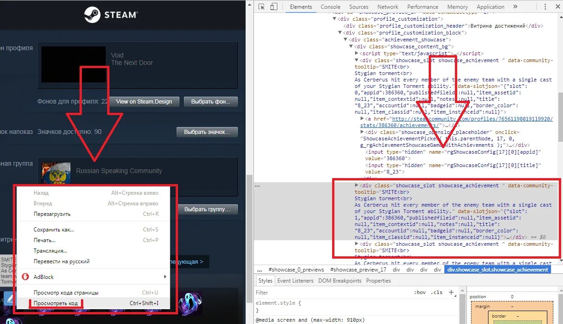Click the red AdBlock icon in context menu
The width and height of the screenshot is (563, 324).
coord(26,277)
